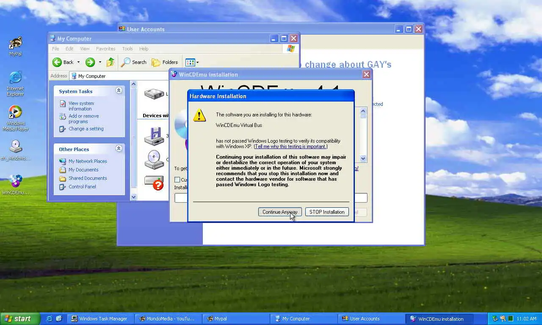This screenshot has height=325, width=542.
Task: Open Control Panel link in Other Places
Action: (x=82, y=187)
